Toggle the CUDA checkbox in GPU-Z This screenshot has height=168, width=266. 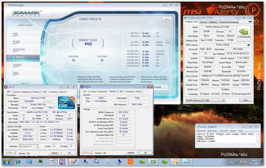point(212,94)
